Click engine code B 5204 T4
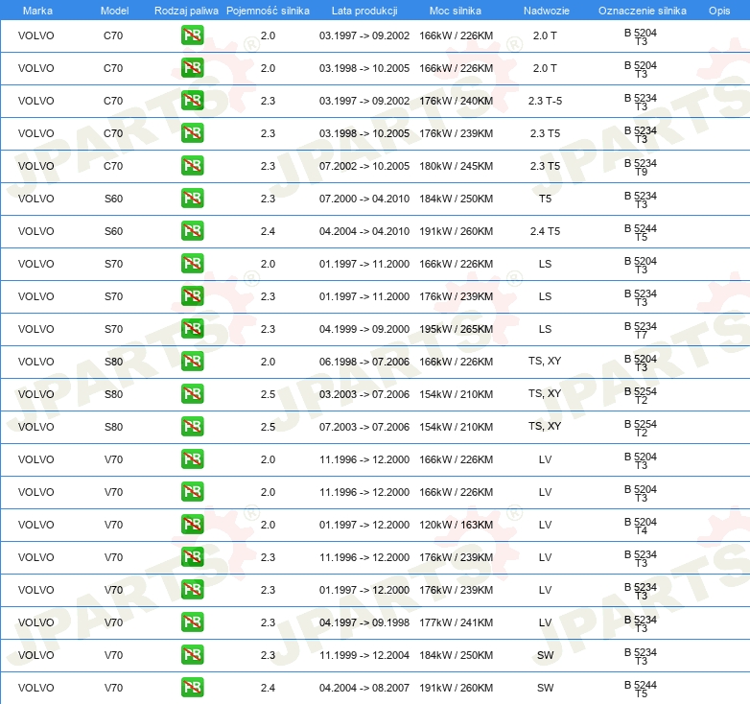The height and width of the screenshot is (704, 750). [641, 526]
